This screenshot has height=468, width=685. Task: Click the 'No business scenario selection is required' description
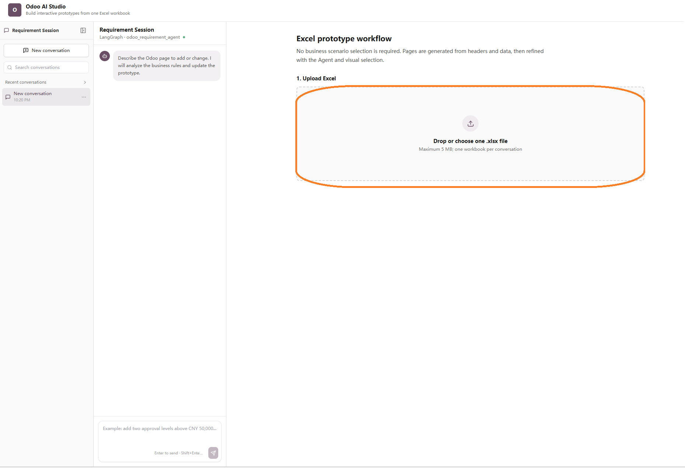click(420, 56)
